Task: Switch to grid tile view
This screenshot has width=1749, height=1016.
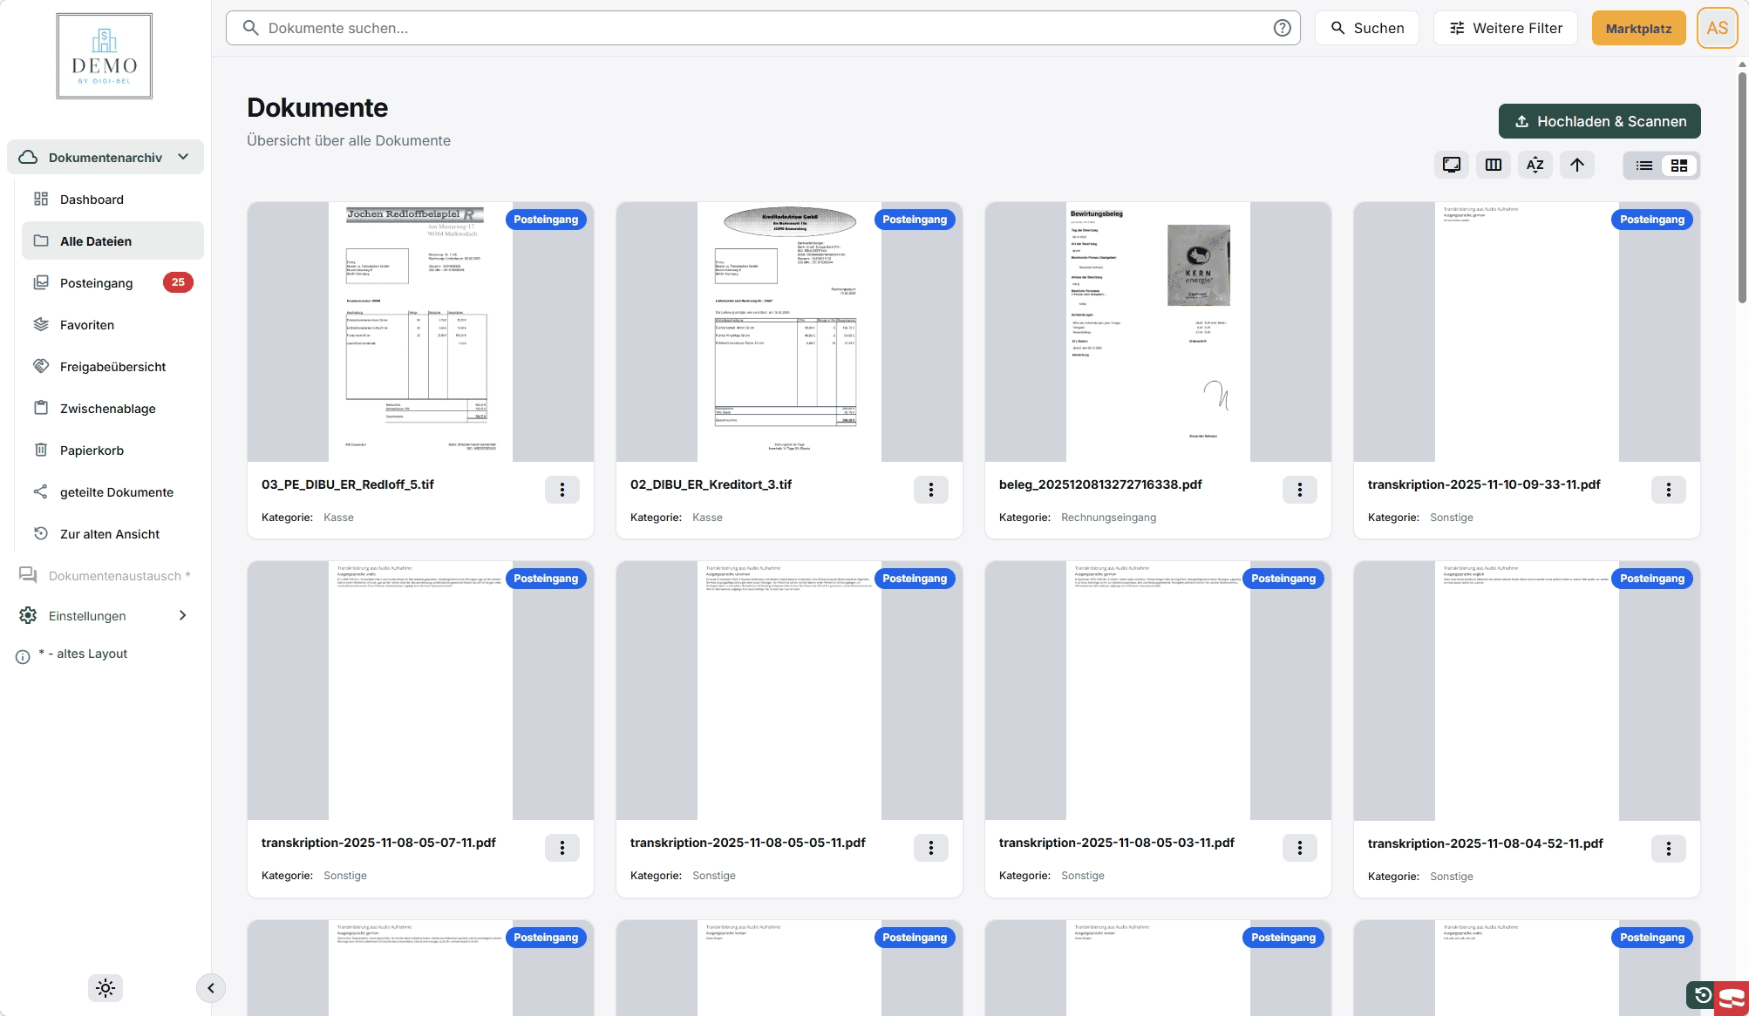Action: click(x=1679, y=166)
